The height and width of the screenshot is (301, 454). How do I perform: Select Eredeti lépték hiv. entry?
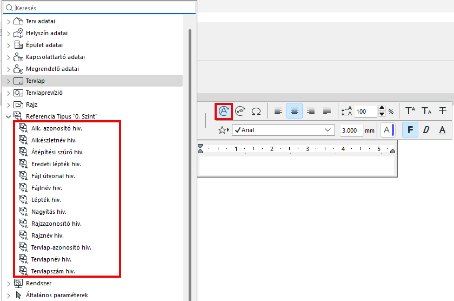tap(56, 164)
